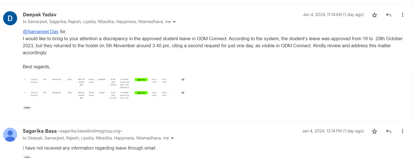Viewport: 412px width, 158px height.
Task: Star Deepak Yadav's email
Action: pos(374,15)
